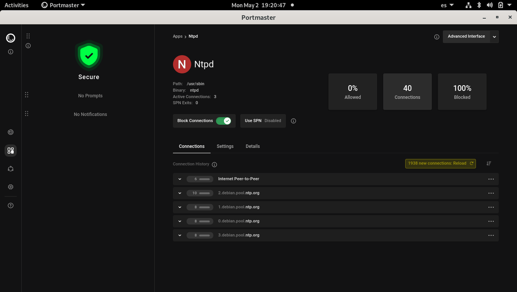This screenshot has width=517, height=292.
Task: Click info icon left of Advanced Interface
Action: (x=437, y=37)
